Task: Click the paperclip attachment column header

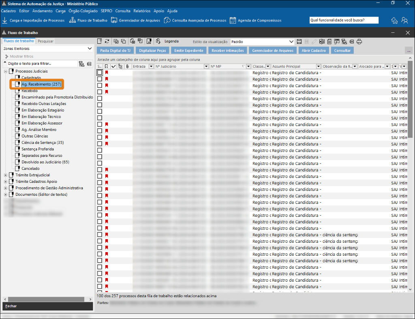Action: tap(128, 66)
